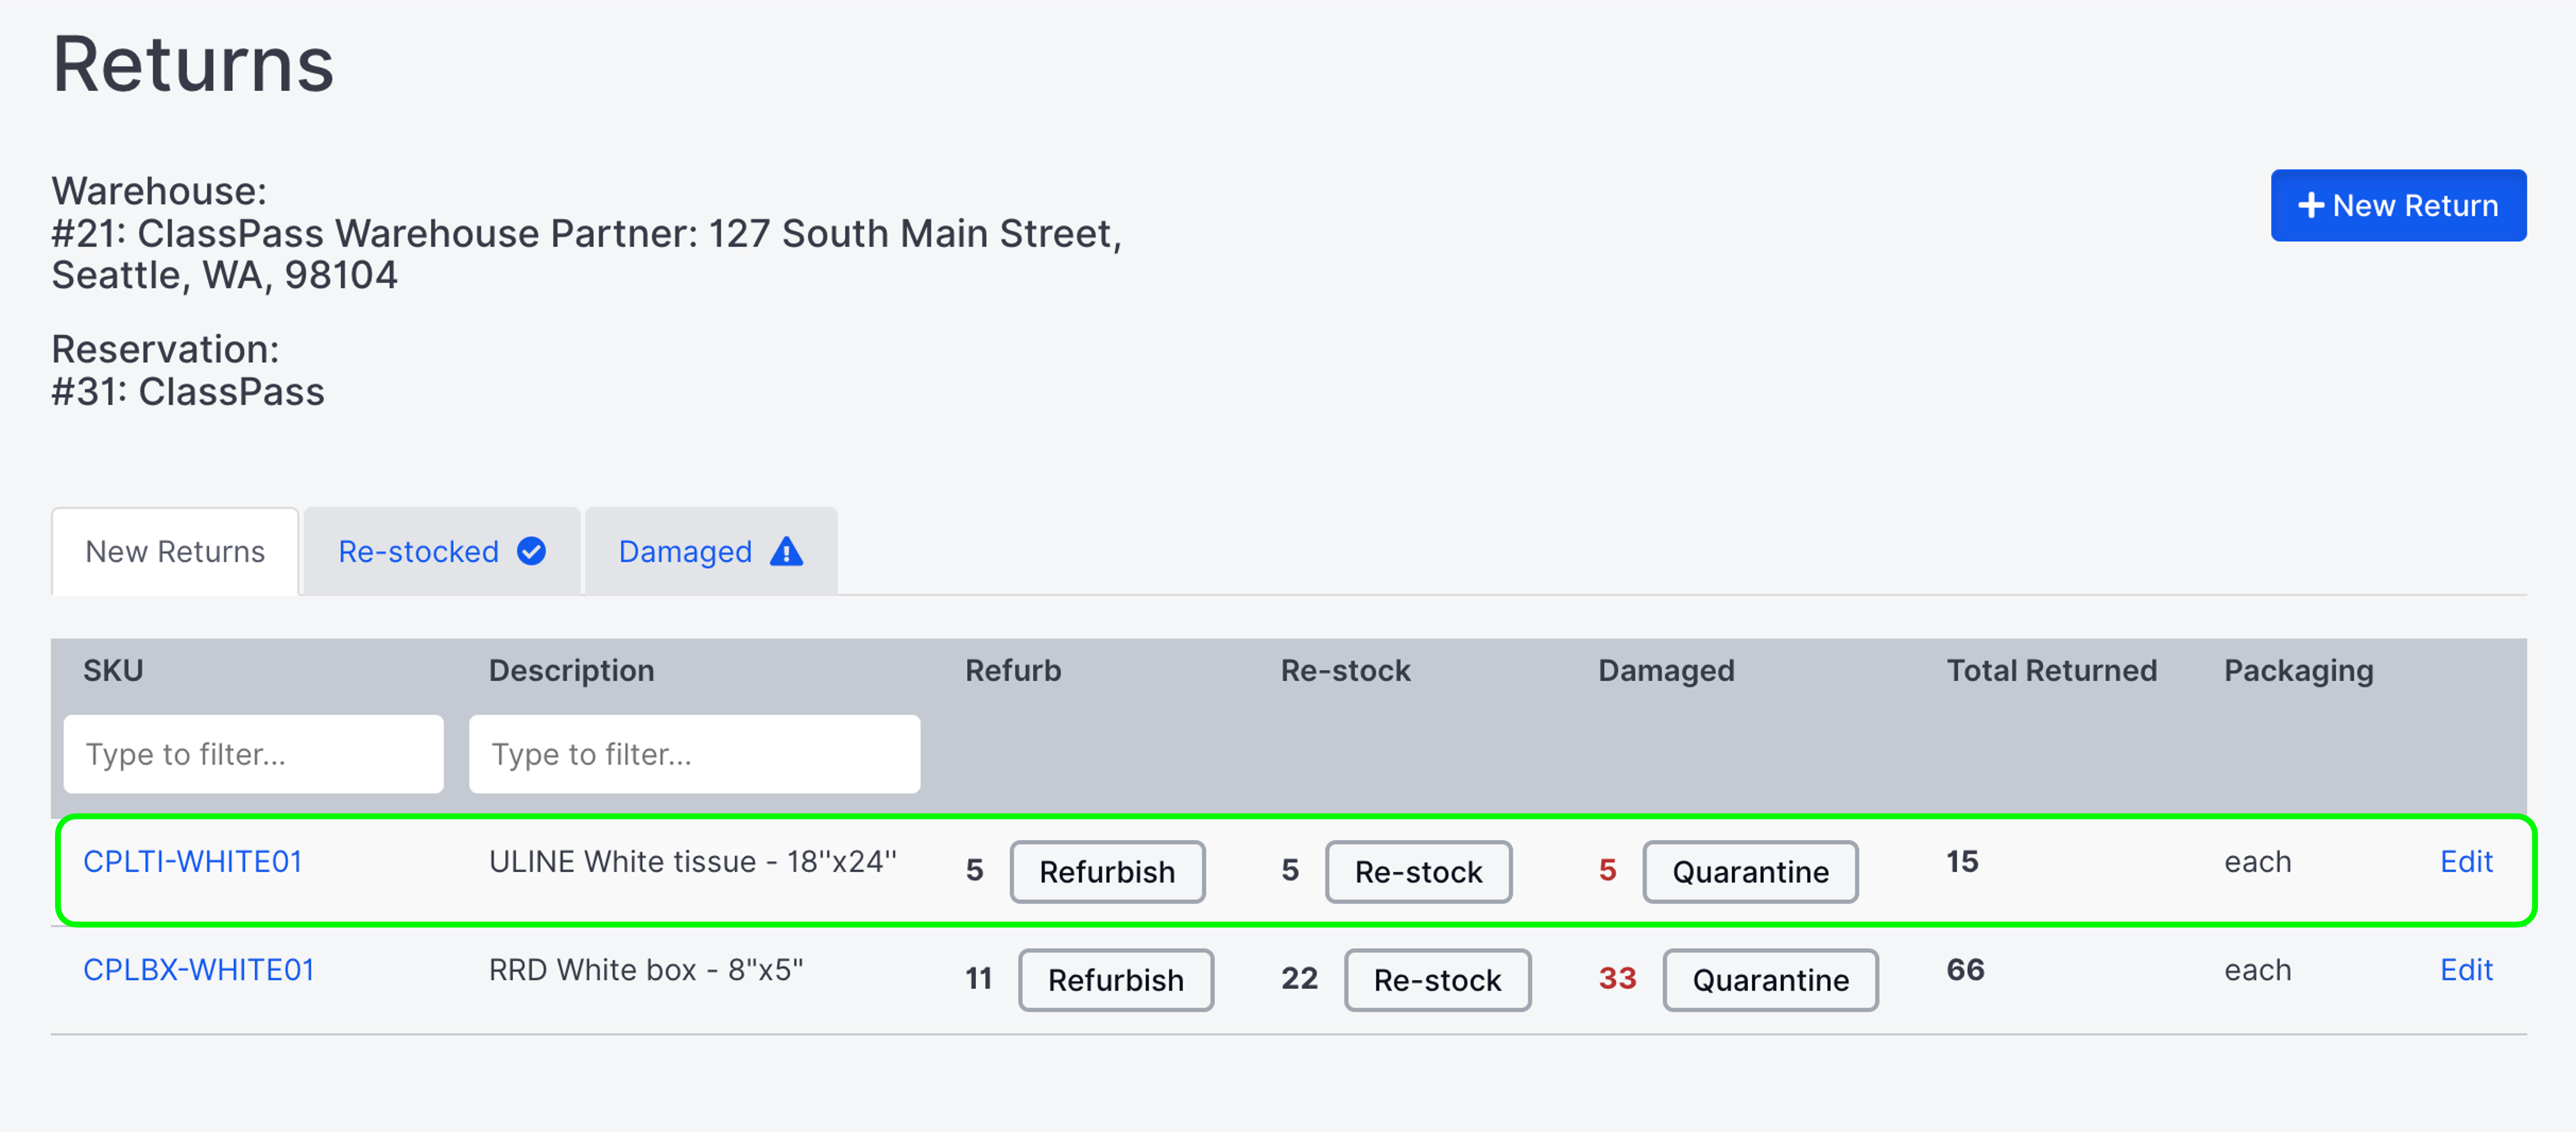
Task: Click Refurbish for RRD White box
Action: coord(1116,980)
